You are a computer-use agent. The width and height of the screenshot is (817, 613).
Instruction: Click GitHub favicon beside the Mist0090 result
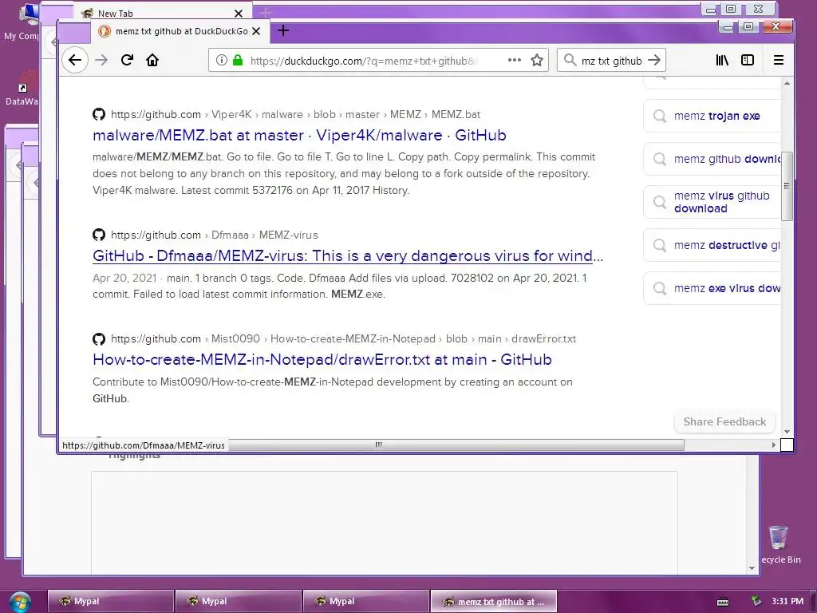point(99,338)
